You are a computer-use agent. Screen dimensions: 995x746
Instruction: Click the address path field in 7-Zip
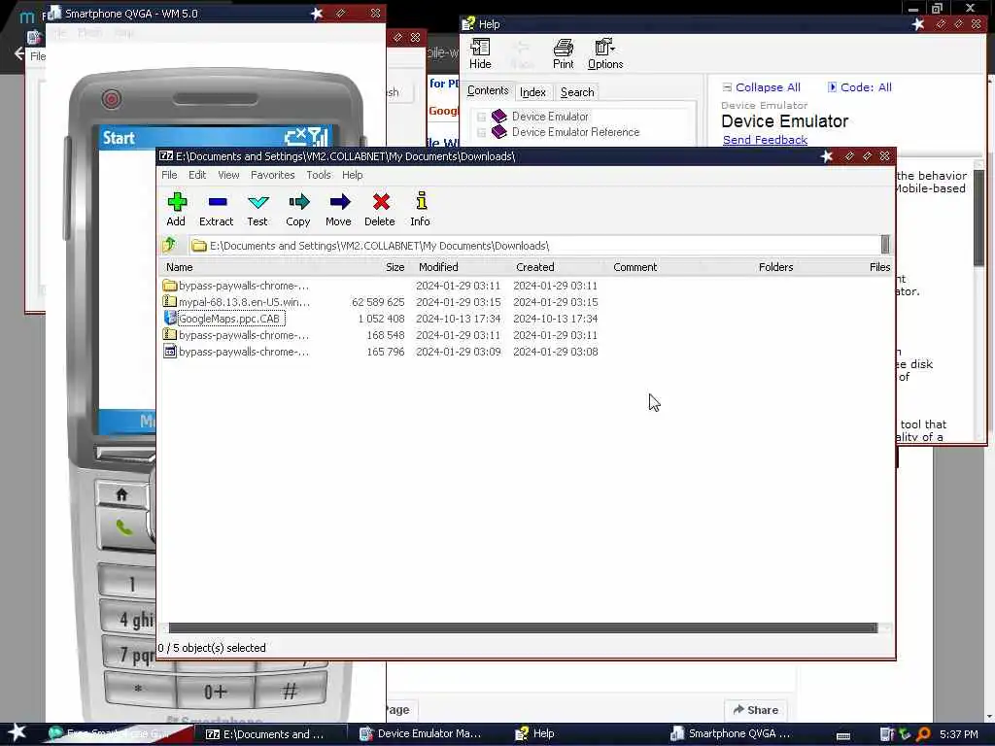coord(534,246)
